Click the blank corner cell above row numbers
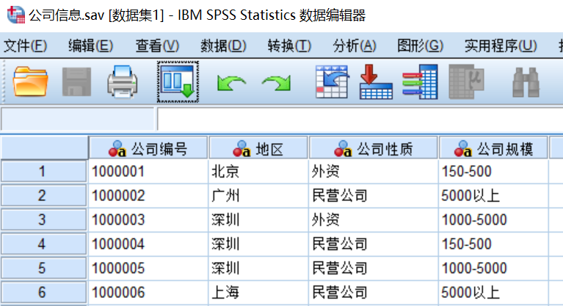 coord(44,147)
